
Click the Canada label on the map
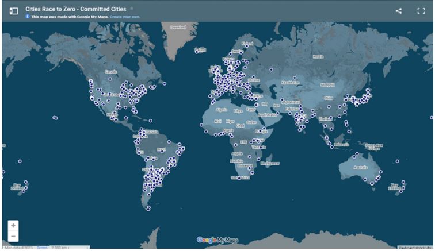coord(111,72)
